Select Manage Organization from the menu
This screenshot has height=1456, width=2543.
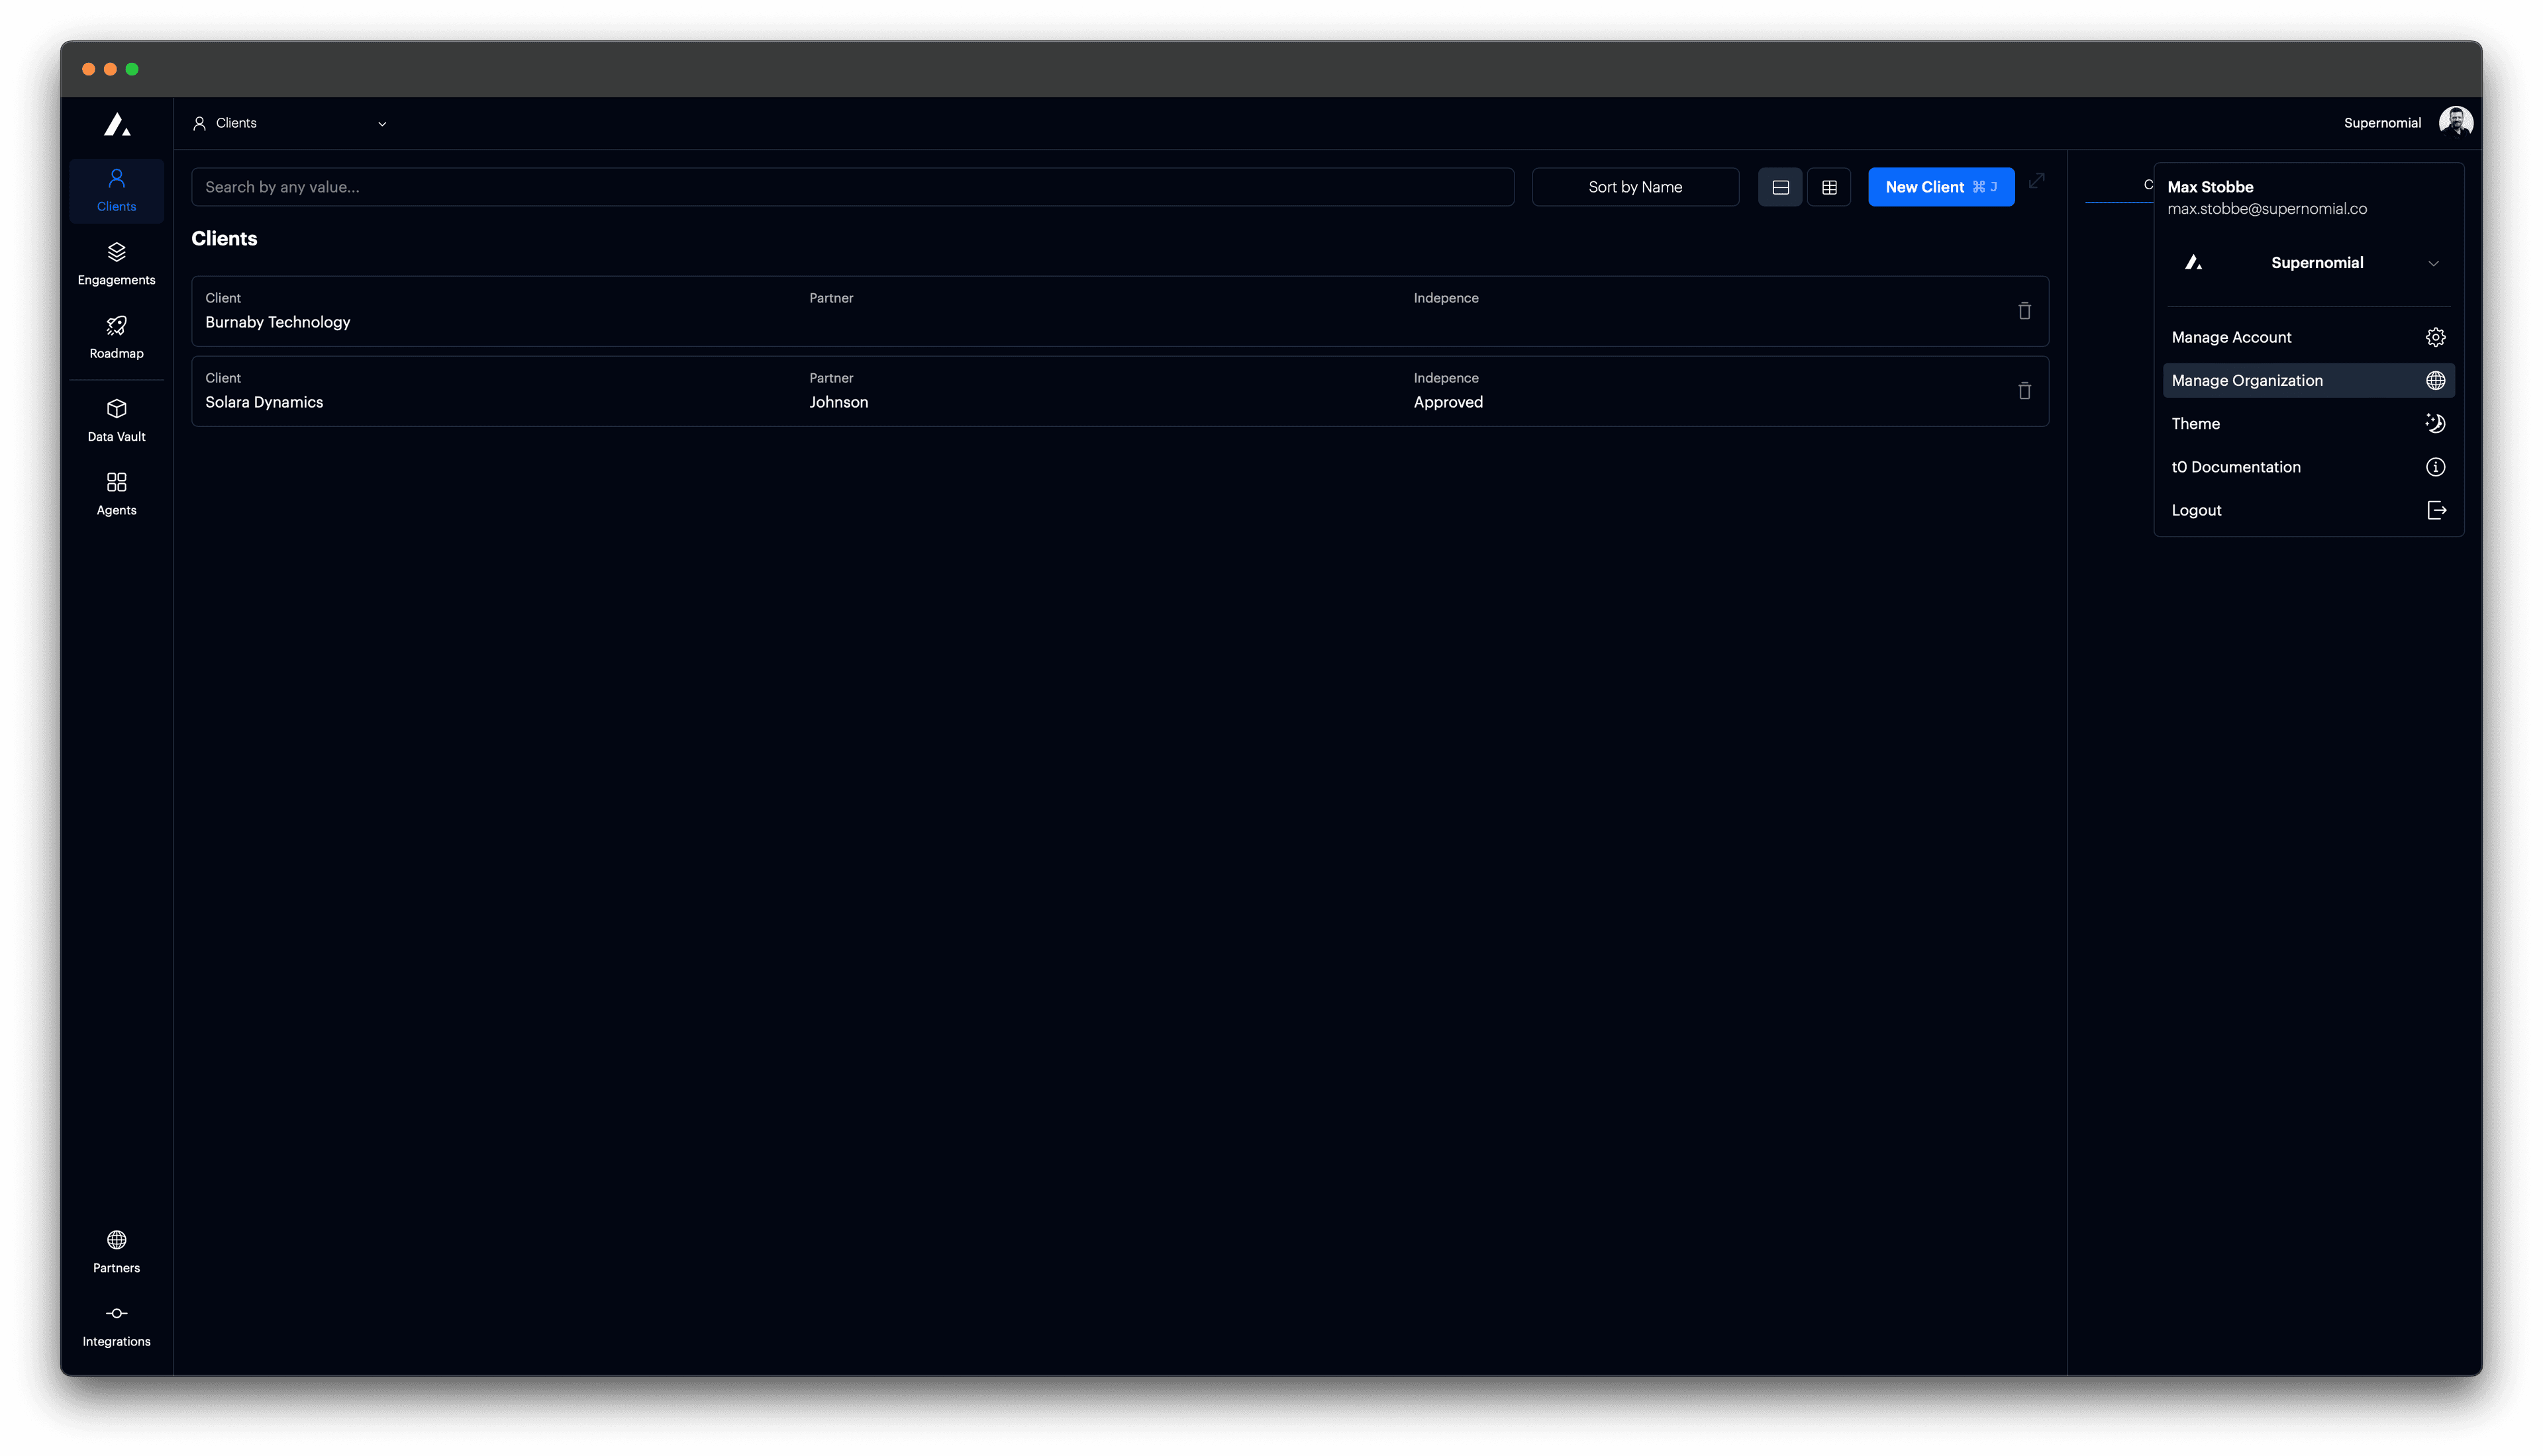(2308, 380)
